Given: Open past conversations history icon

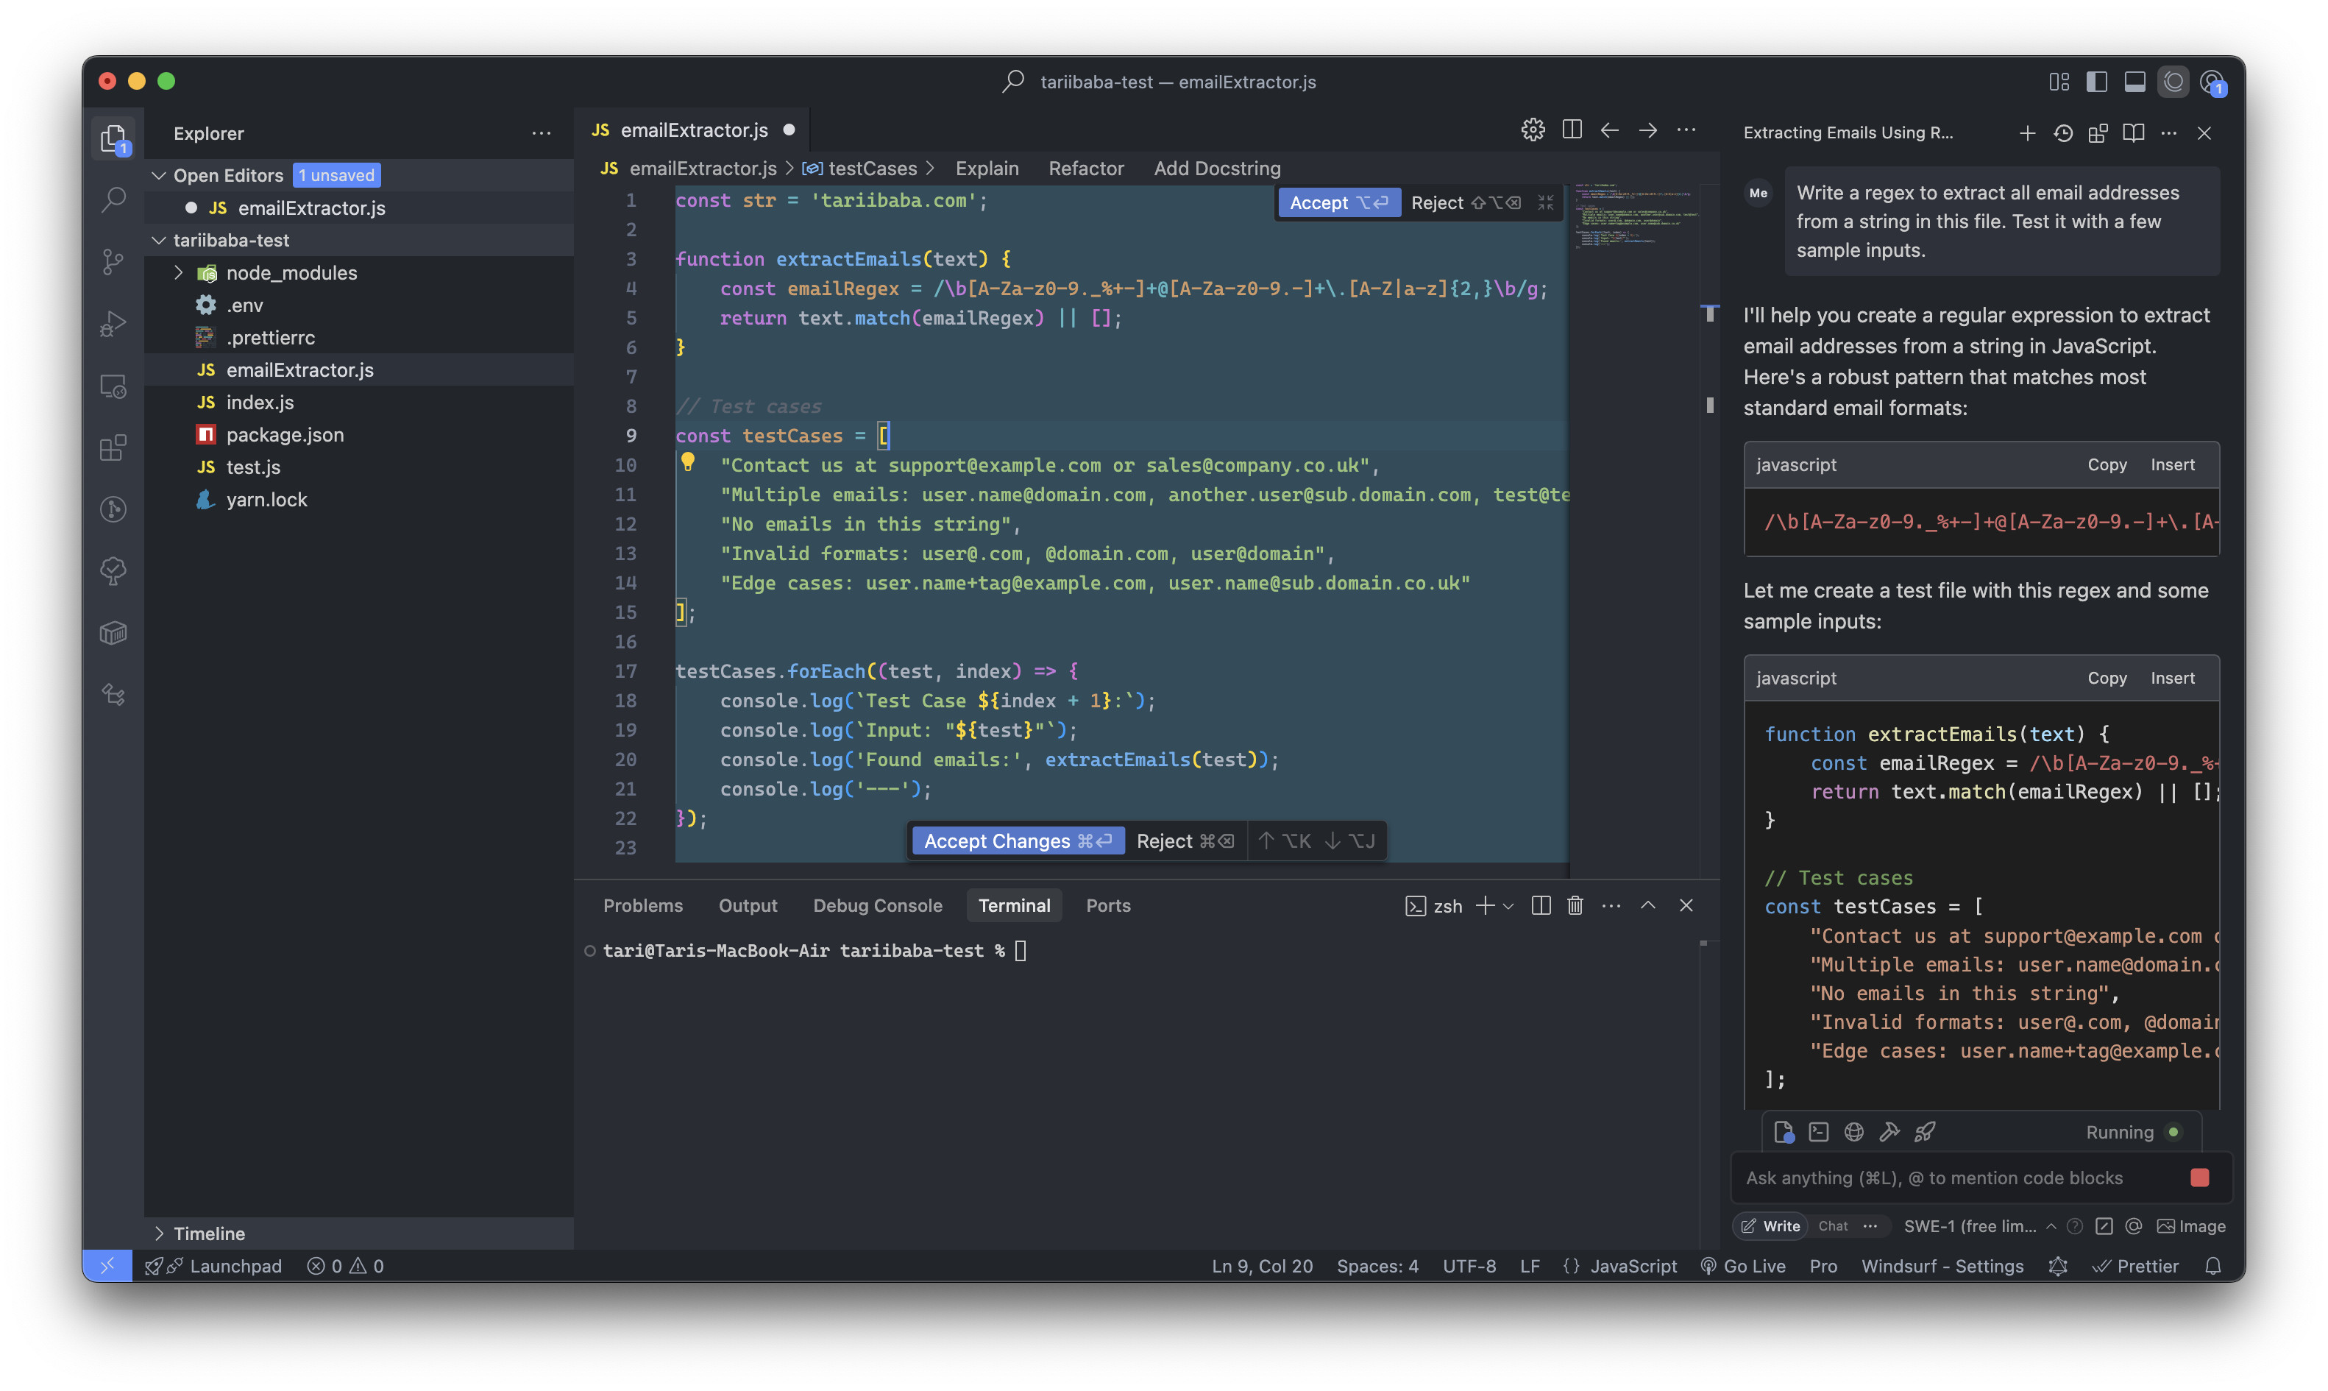Looking at the screenshot, I should (2063, 133).
